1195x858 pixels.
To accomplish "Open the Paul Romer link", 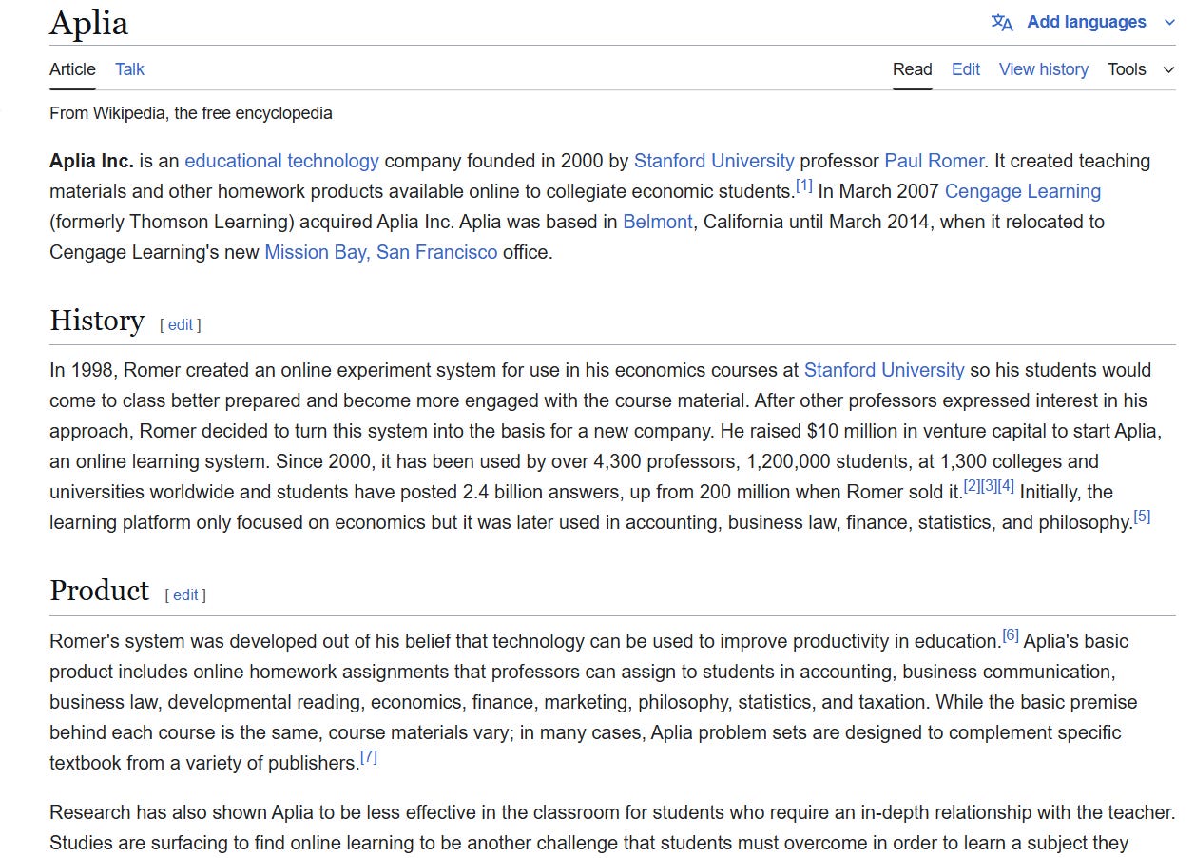I will point(935,161).
